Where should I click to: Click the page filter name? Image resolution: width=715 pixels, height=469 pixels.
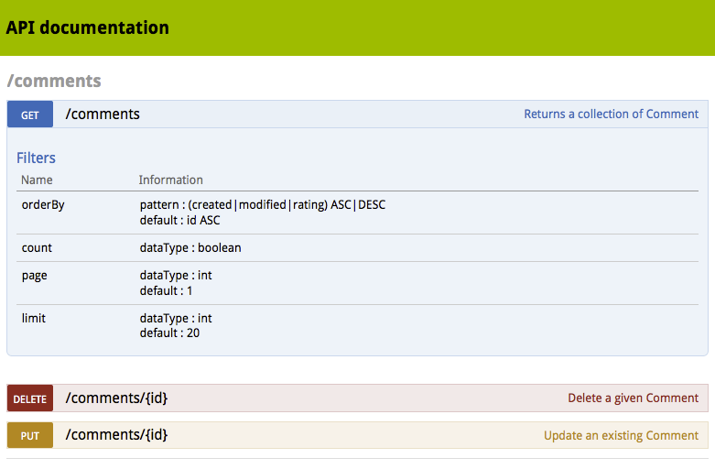tap(34, 275)
